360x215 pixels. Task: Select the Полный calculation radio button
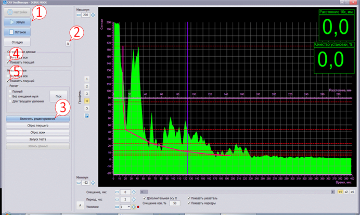coord(10,92)
